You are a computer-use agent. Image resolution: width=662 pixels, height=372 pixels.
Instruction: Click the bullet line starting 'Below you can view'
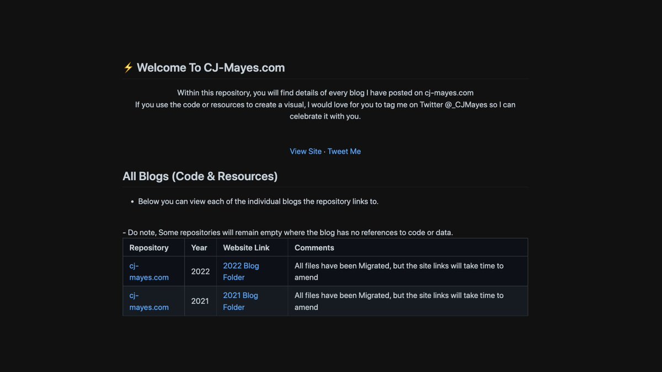pos(258,201)
